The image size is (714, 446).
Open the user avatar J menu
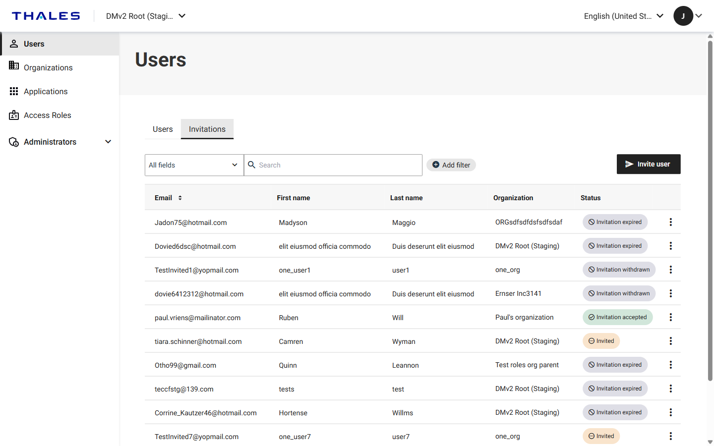683,16
